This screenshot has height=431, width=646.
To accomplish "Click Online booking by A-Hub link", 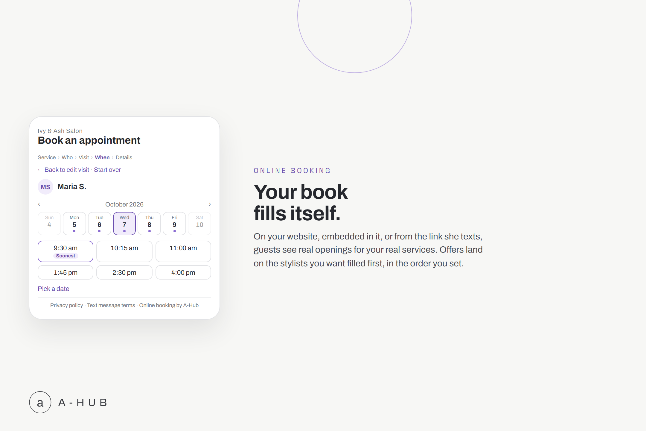I will [169, 305].
